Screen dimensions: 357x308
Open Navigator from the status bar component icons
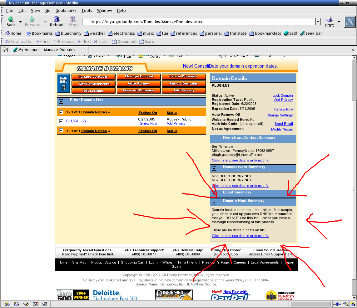(x=6, y=304)
